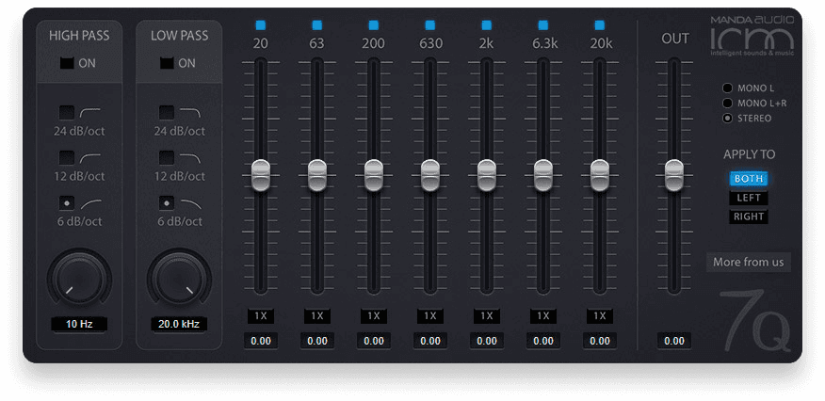Apply EQ to RIGHT channel only
This screenshot has width=825, height=401.
[749, 217]
